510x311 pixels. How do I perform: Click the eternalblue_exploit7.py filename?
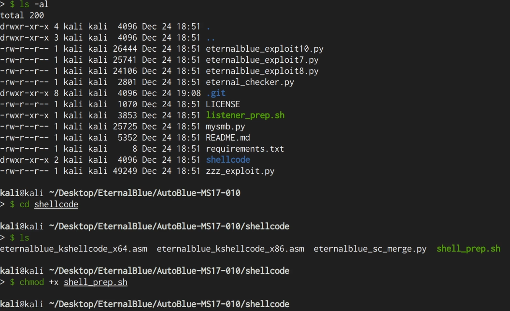coord(262,60)
